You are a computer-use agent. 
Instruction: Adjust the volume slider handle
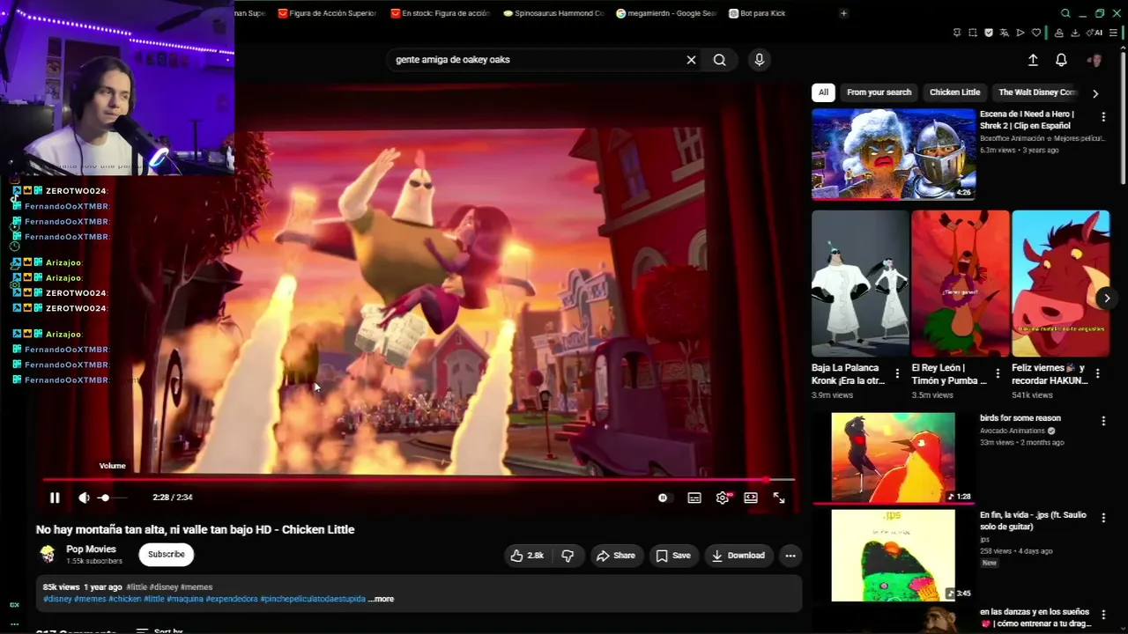(x=105, y=498)
